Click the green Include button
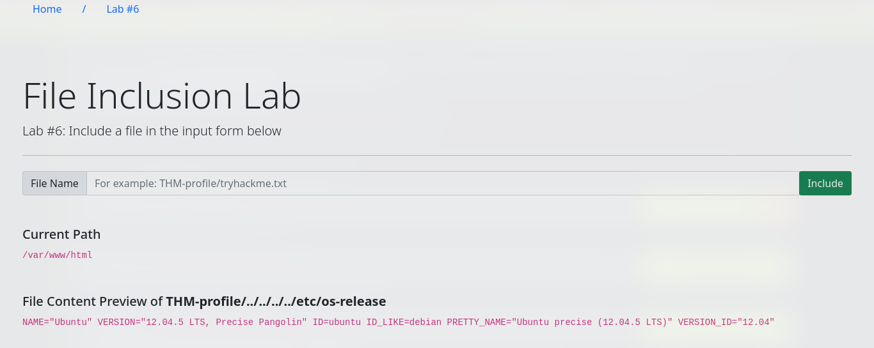This screenshot has height=348, width=874. (825, 183)
